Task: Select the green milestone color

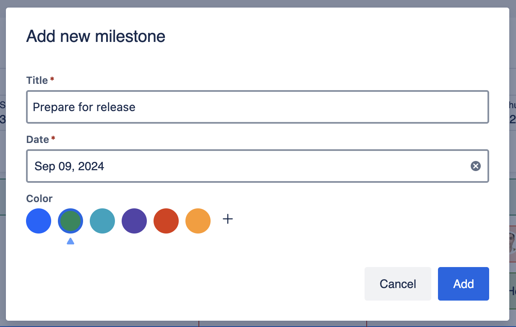Action: point(70,221)
